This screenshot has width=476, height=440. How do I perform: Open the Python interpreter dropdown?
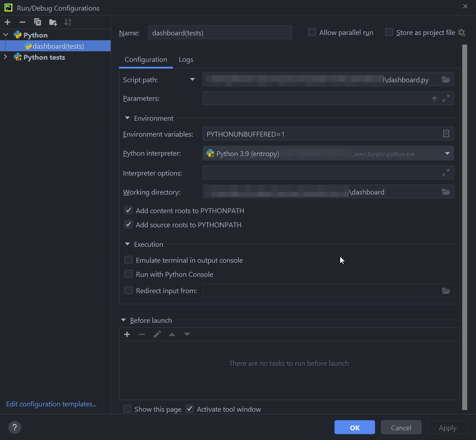pos(447,153)
